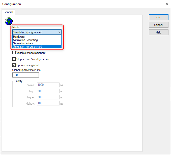Click Global updatetime in ms field
This screenshot has height=155, width=171.
pyautogui.click(x=25, y=75)
